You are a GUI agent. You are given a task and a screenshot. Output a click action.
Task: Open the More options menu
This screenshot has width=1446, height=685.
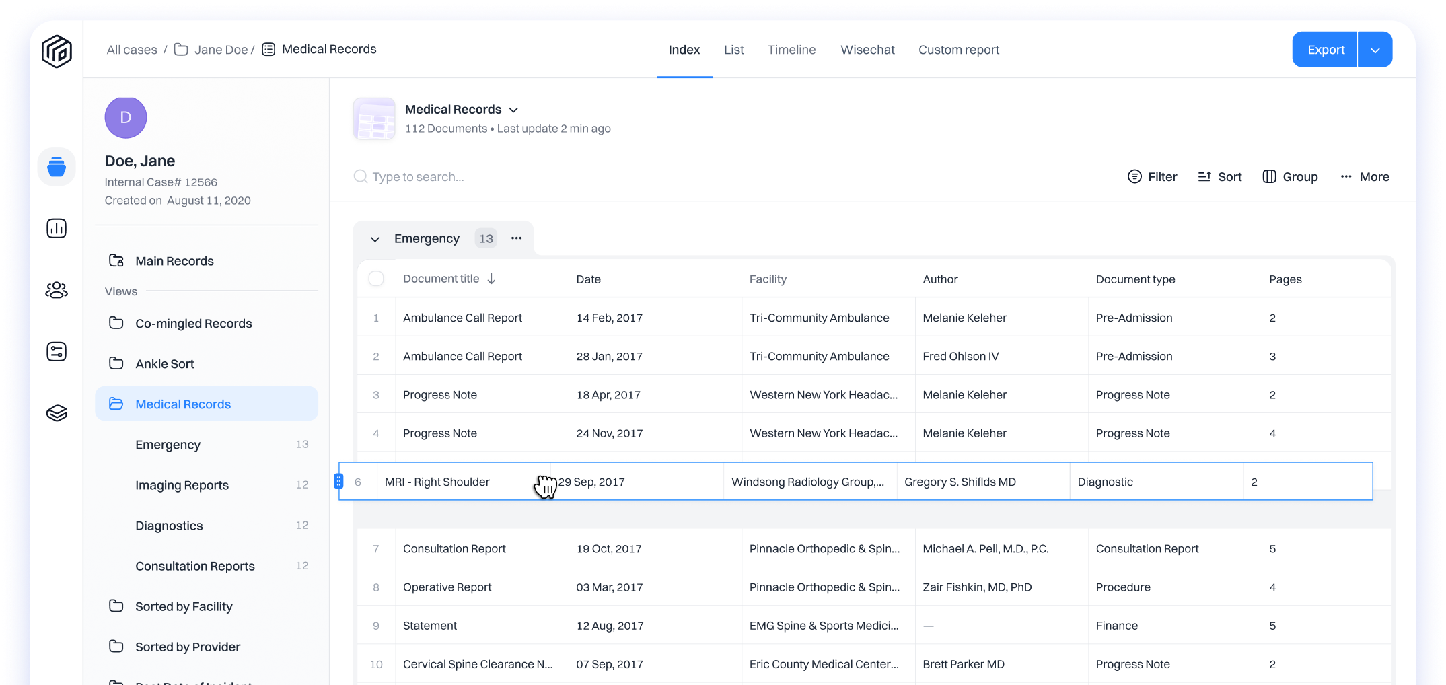click(x=1365, y=176)
